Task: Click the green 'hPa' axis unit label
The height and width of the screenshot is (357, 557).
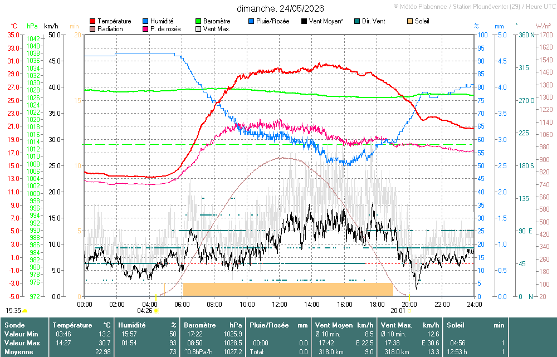Action: point(32,26)
